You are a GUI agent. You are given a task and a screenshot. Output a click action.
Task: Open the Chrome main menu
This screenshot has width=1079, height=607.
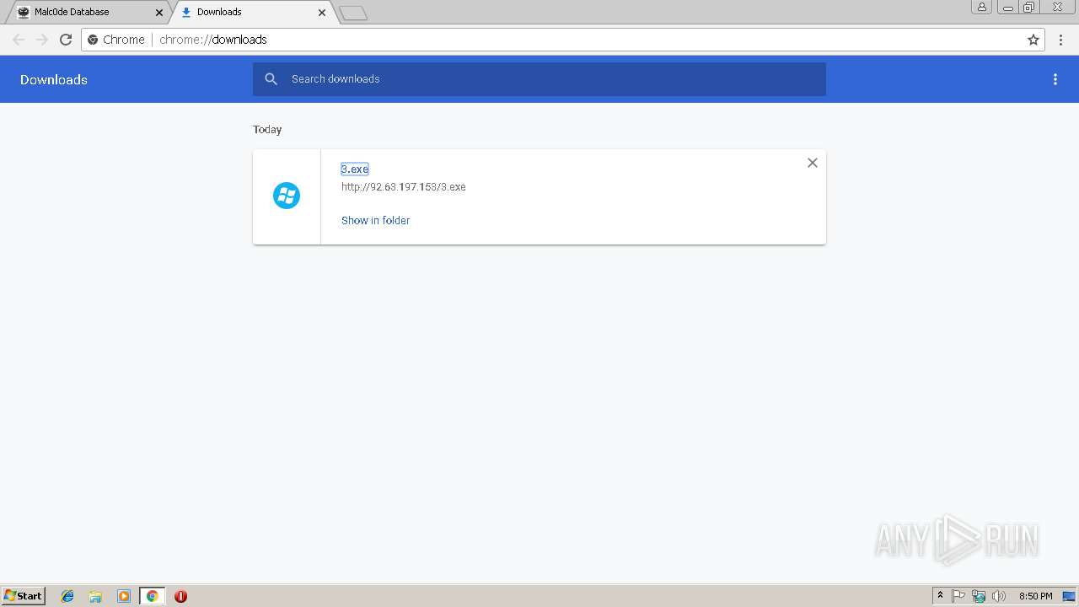[1061, 40]
